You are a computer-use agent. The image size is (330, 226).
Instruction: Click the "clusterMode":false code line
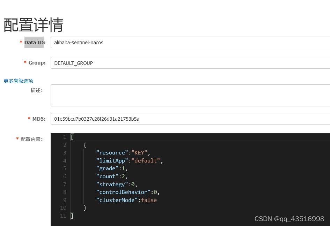126,200
